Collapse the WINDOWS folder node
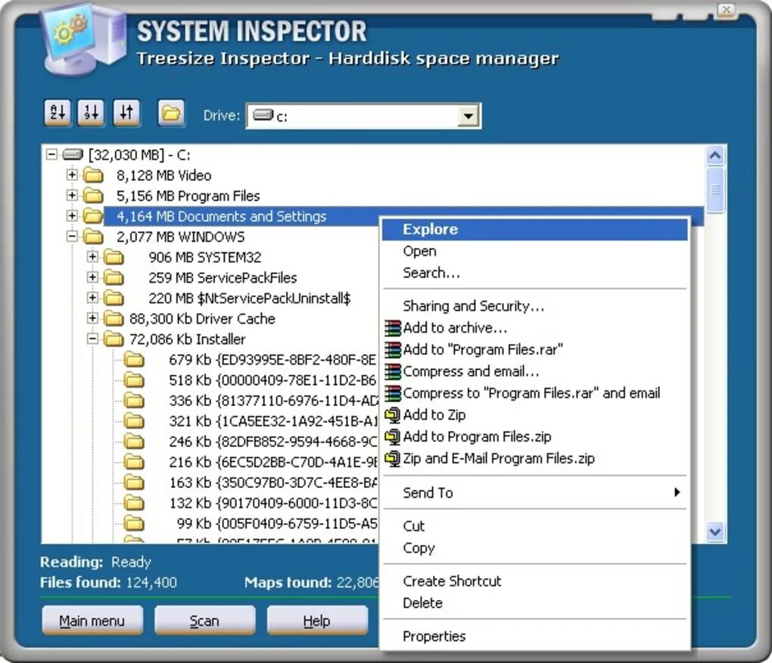The image size is (772, 663). tap(72, 236)
